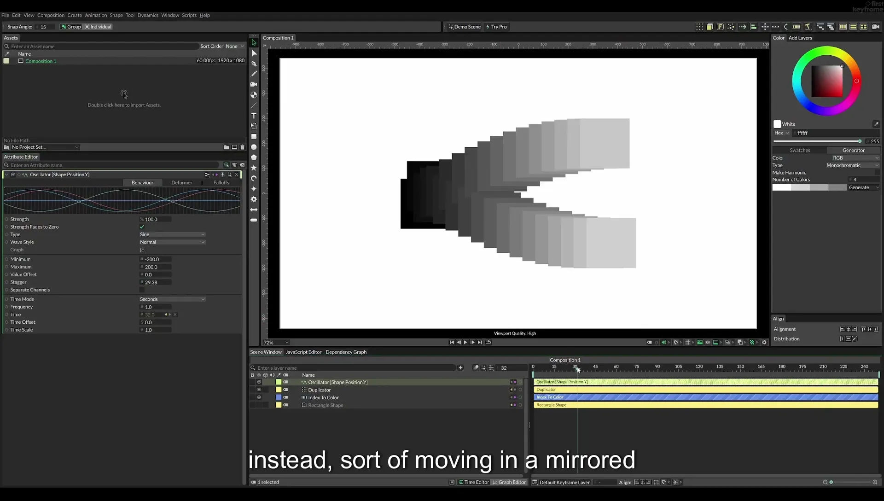
Task: Toggle the Make Harmonic checkbox
Action: pyautogui.click(x=877, y=172)
